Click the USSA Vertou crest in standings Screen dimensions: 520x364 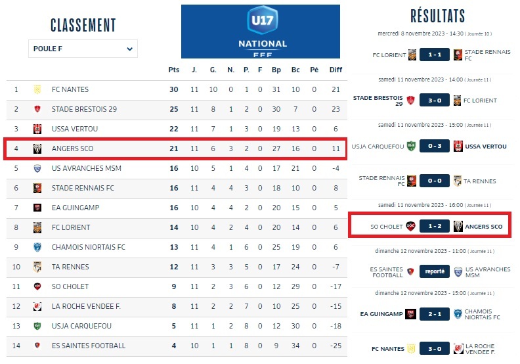(37, 129)
